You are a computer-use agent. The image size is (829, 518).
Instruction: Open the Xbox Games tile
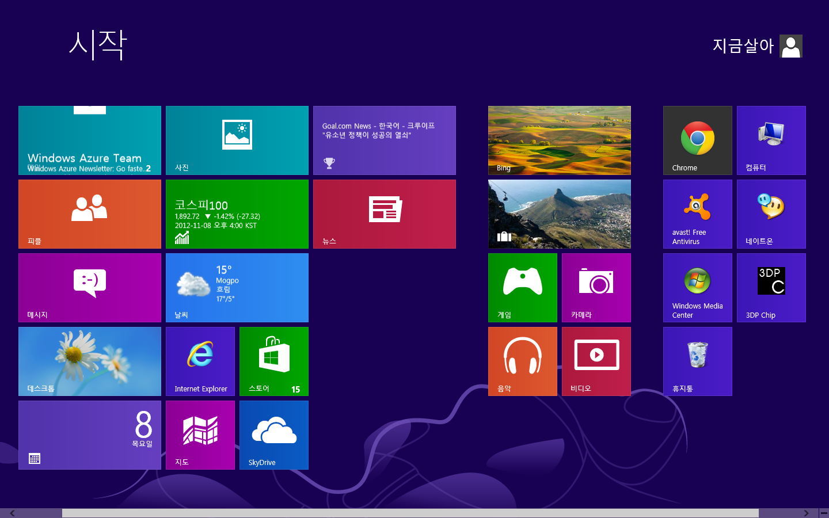(522, 287)
